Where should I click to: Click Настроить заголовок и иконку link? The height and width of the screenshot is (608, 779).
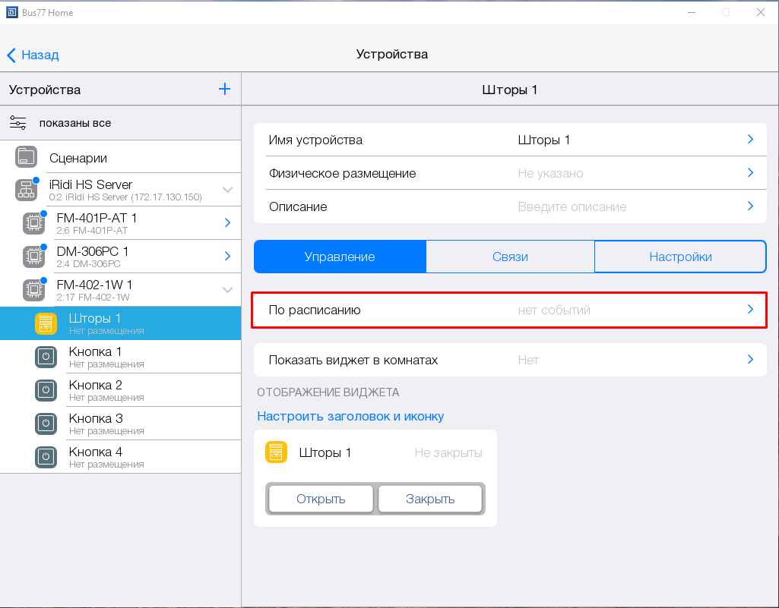click(350, 416)
